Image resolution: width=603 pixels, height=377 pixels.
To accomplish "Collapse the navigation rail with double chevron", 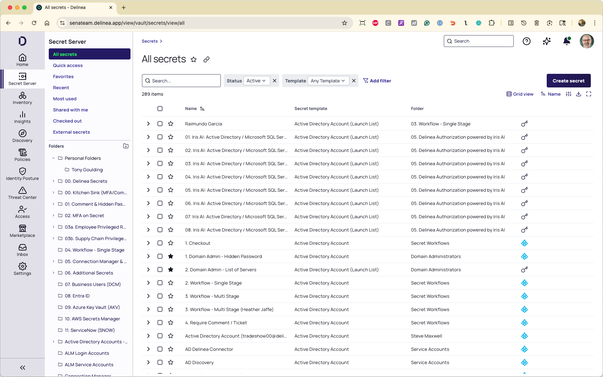I will pyautogui.click(x=23, y=368).
